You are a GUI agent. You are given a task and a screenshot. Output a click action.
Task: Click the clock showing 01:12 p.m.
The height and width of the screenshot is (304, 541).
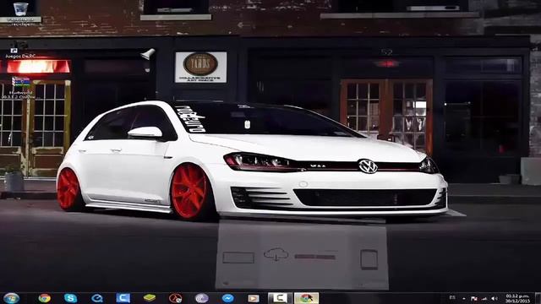517,298
